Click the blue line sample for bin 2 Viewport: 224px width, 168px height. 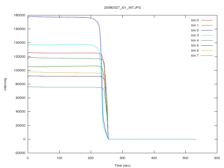point(207,30)
